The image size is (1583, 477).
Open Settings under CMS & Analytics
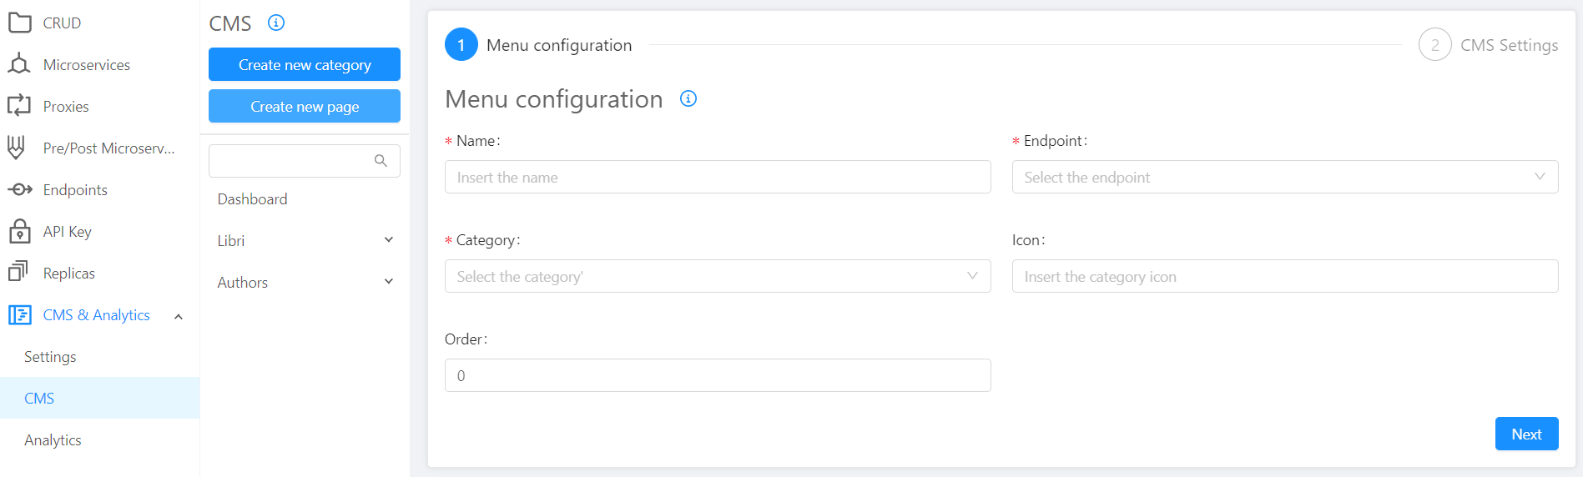[x=50, y=356]
